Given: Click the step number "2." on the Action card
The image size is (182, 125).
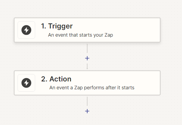Looking at the screenshot, I should (x=44, y=79).
